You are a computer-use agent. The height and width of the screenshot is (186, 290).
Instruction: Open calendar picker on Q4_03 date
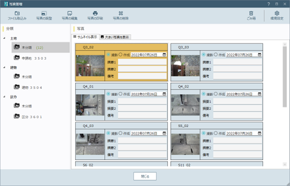point(164,133)
